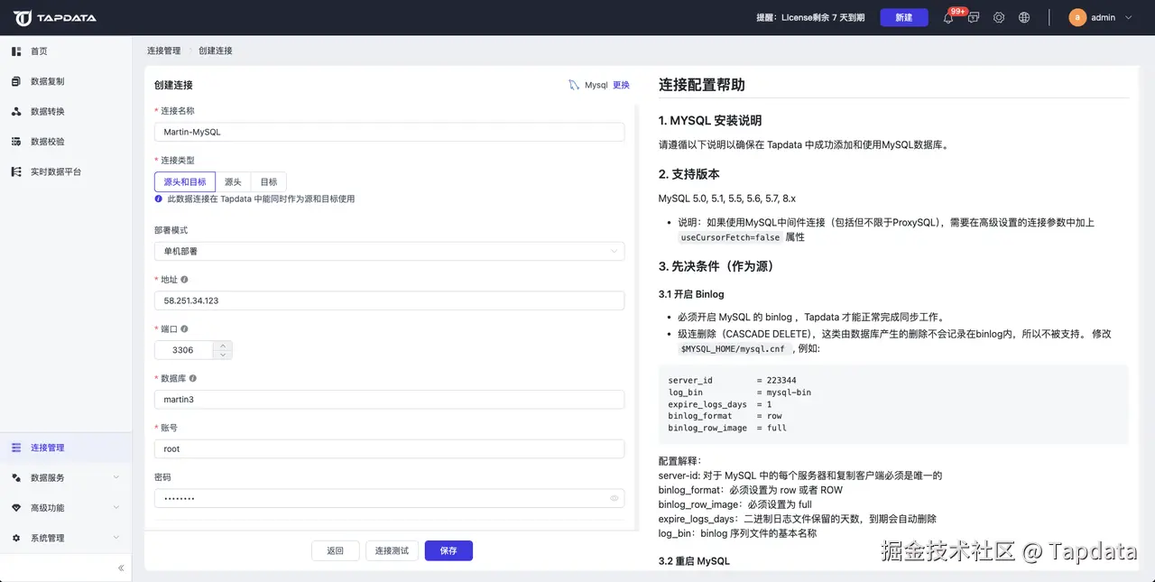Screen dimensions: 1155x582
Task: Click the orange admin avatar
Action: pyautogui.click(x=1077, y=17)
